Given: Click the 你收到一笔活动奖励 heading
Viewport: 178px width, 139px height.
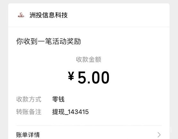Looking at the screenshot, I should coord(48,41).
